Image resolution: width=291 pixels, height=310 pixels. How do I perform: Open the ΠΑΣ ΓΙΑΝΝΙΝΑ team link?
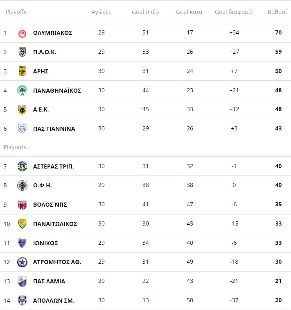(x=54, y=129)
